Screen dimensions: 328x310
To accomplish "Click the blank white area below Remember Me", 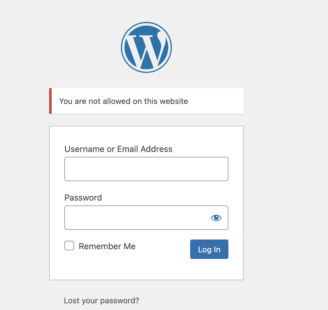I will pos(121,267).
